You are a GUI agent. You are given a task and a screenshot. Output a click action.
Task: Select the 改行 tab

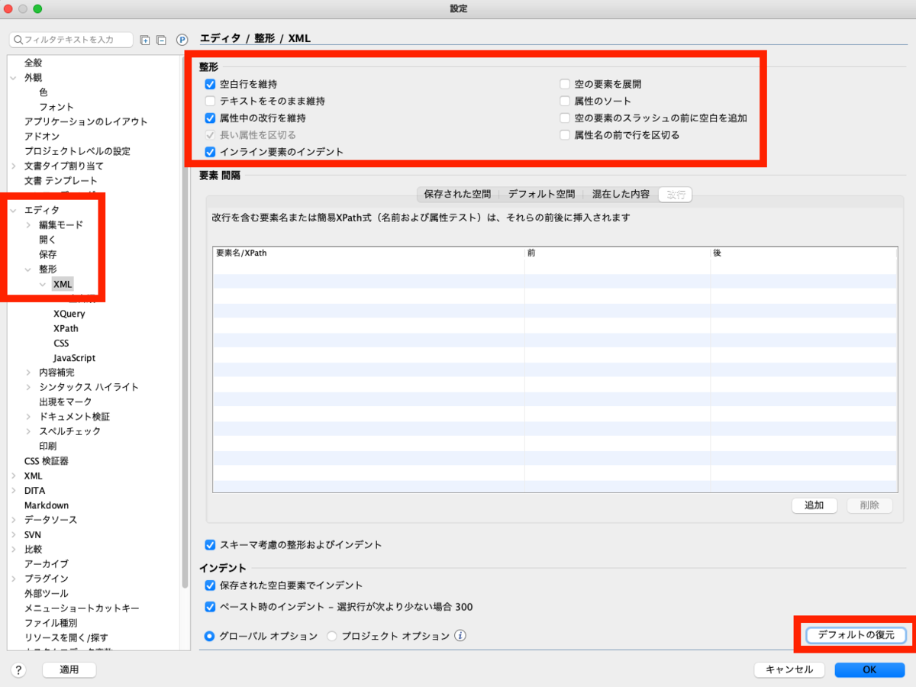coord(676,195)
